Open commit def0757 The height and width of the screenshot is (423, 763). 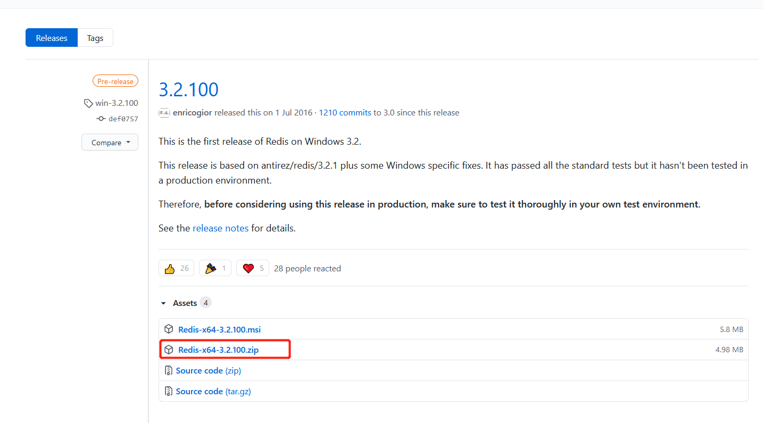[123, 119]
